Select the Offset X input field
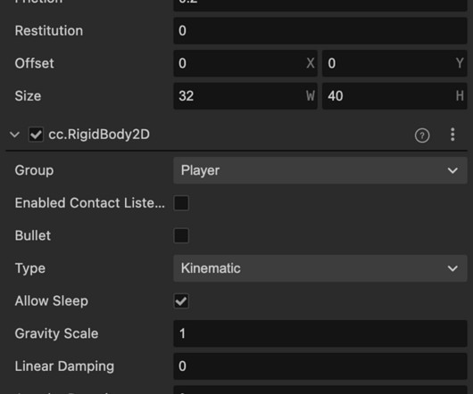The image size is (473, 394). 245,63
